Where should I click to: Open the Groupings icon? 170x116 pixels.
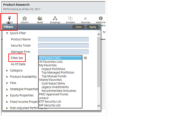[x=55, y=18]
